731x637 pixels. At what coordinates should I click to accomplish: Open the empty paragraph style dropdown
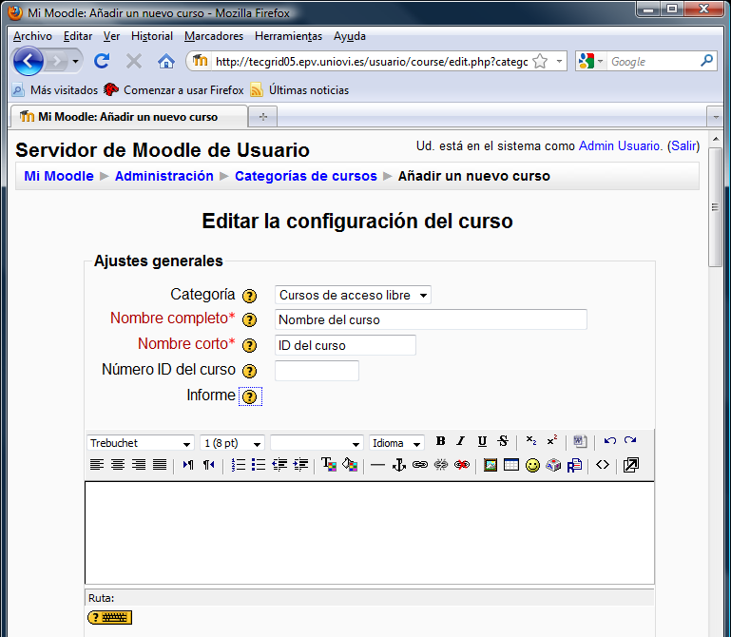click(317, 443)
